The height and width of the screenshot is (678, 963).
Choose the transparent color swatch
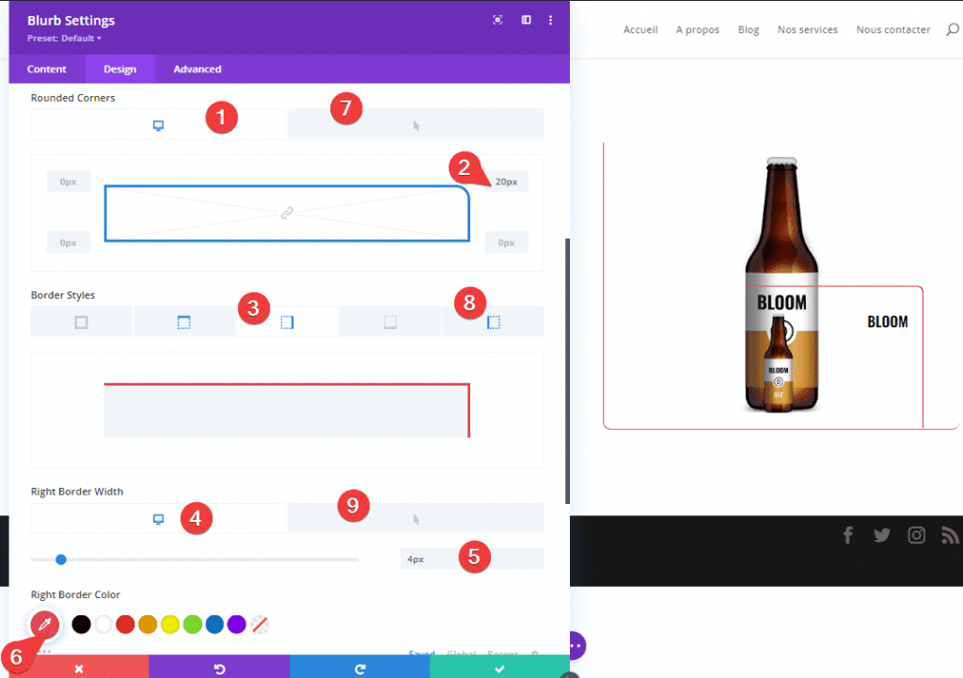coord(260,624)
